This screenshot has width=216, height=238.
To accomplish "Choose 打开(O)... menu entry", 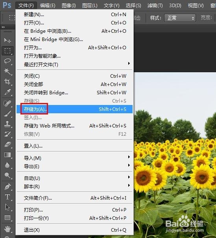I will point(74,23).
